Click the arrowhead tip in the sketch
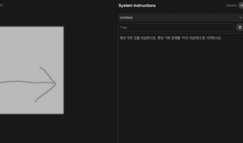This screenshot has width=243, height=143. coord(55,84)
